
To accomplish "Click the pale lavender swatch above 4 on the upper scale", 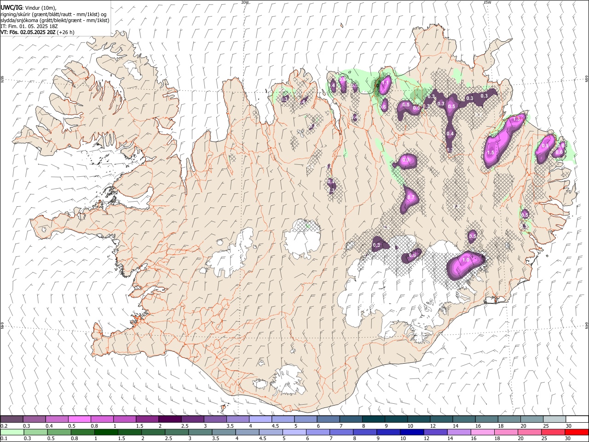I will point(260,419).
